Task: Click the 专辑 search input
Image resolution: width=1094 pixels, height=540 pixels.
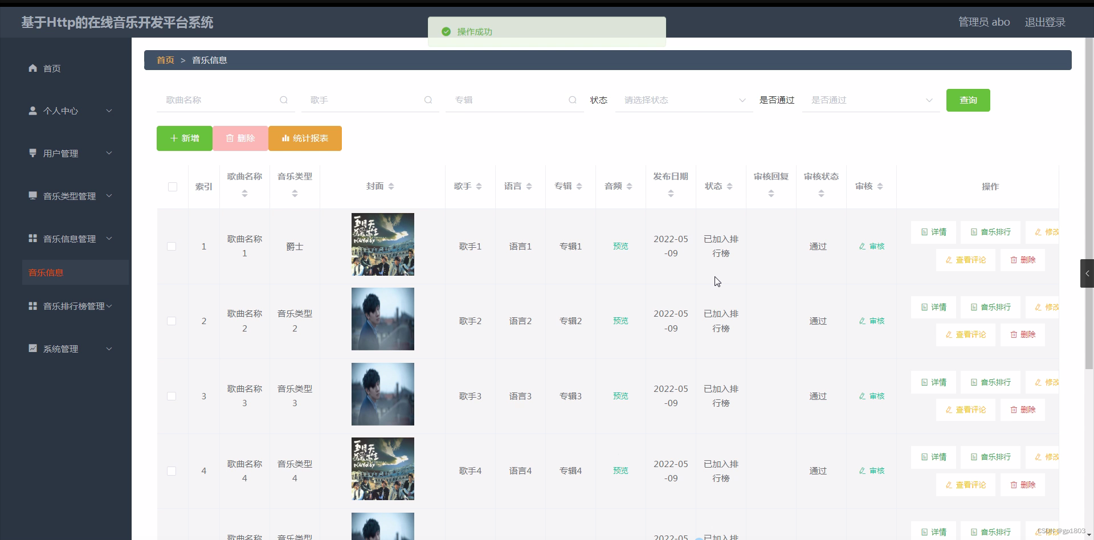Action: tap(515, 100)
